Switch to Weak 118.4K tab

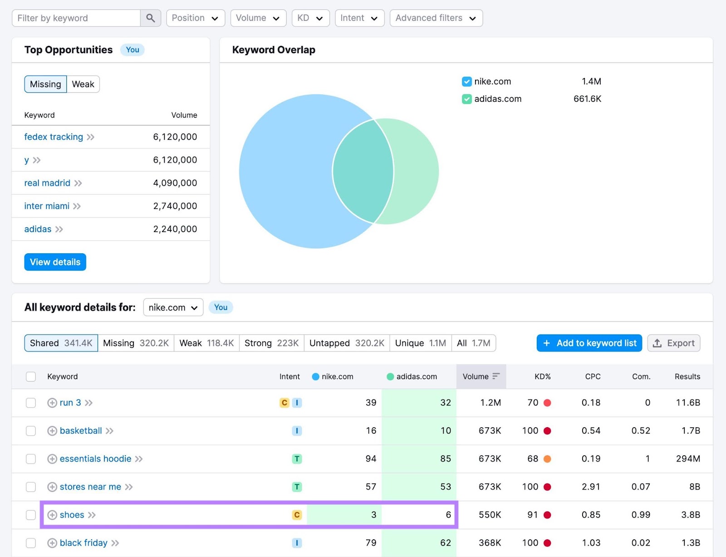pyautogui.click(x=206, y=343)
